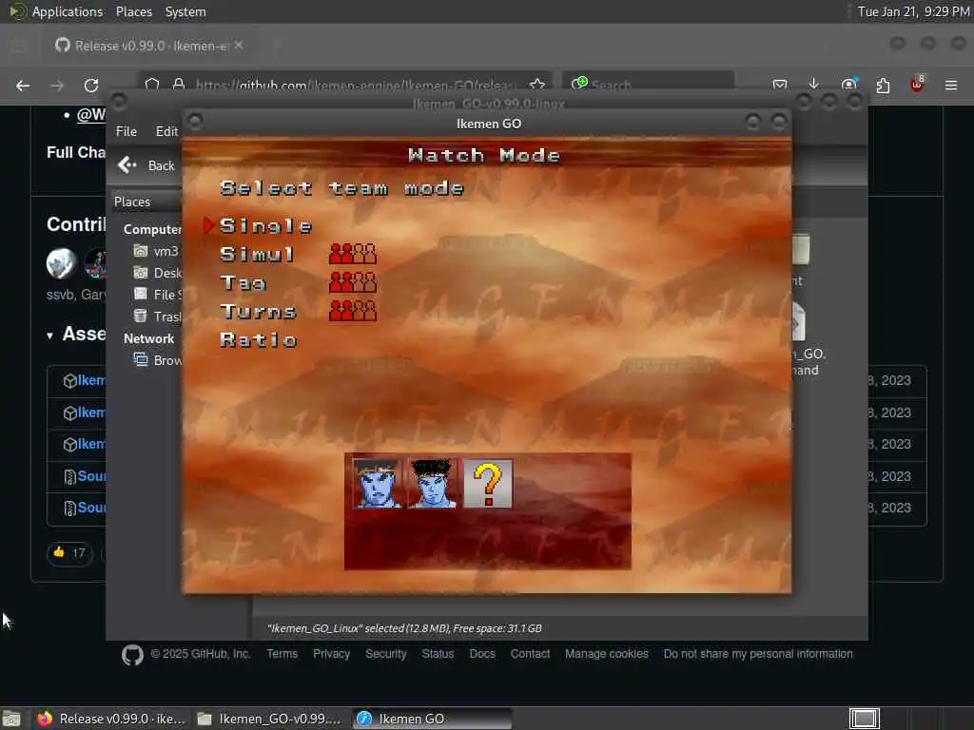Click Do not share my personal information

click(x=758, y=654)
